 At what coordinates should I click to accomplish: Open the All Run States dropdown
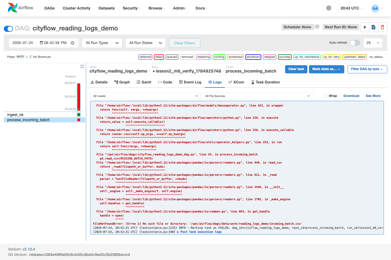coord(146,43)
